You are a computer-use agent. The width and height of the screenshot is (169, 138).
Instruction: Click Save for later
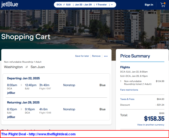pyautogui.click(x=82, y=56)
